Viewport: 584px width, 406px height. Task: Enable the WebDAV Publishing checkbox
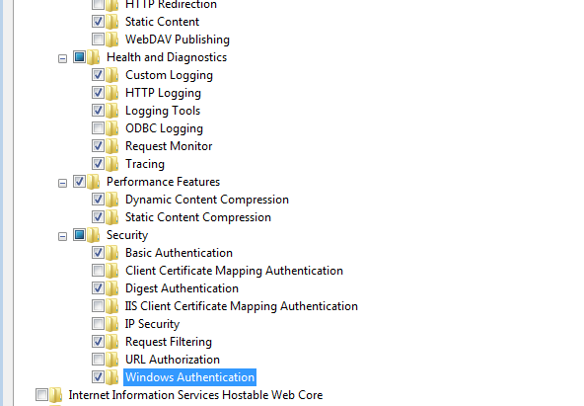[98, 39]
